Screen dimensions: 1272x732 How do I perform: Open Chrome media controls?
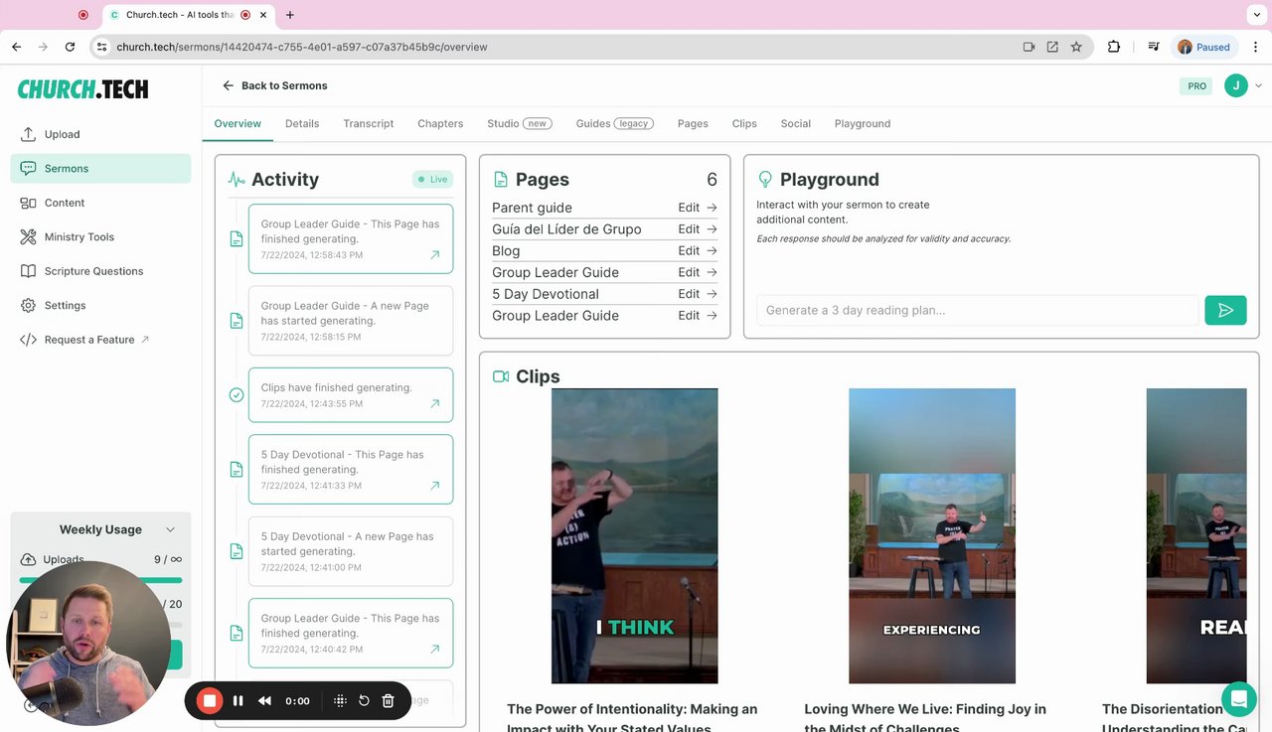[1153, 47]
